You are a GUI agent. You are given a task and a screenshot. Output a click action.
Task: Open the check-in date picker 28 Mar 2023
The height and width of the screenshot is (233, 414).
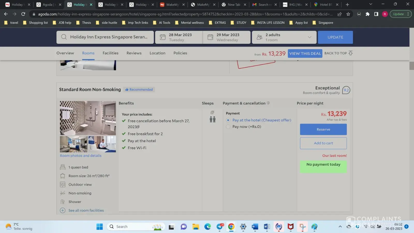(179, 37)
